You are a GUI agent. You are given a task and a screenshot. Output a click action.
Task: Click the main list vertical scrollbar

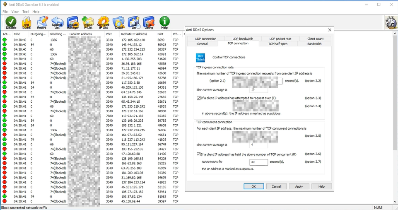point(395,118)
